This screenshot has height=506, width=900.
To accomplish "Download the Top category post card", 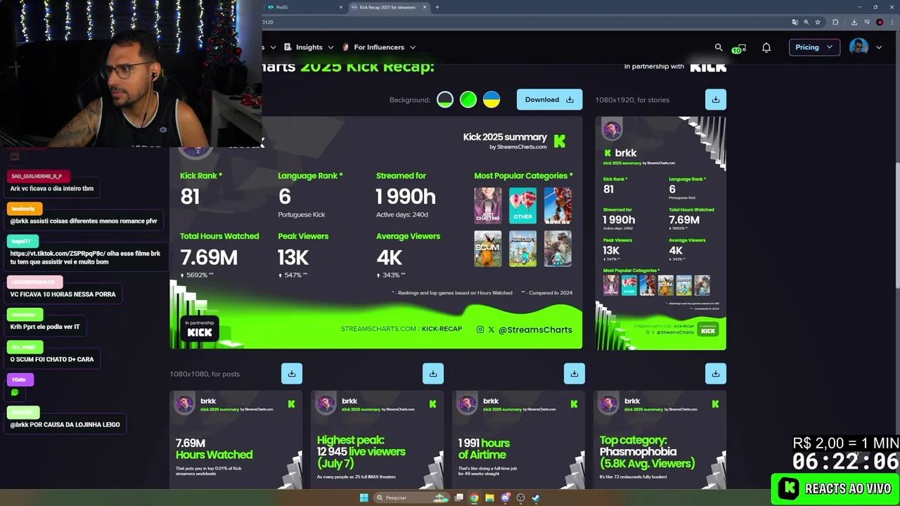I will click(715, 374).
